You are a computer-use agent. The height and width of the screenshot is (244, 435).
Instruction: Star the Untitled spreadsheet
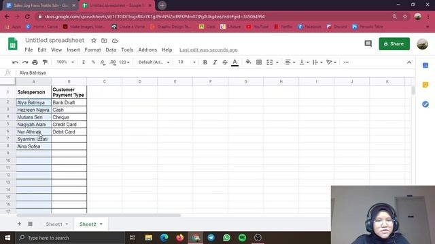(x=94, y=41)
